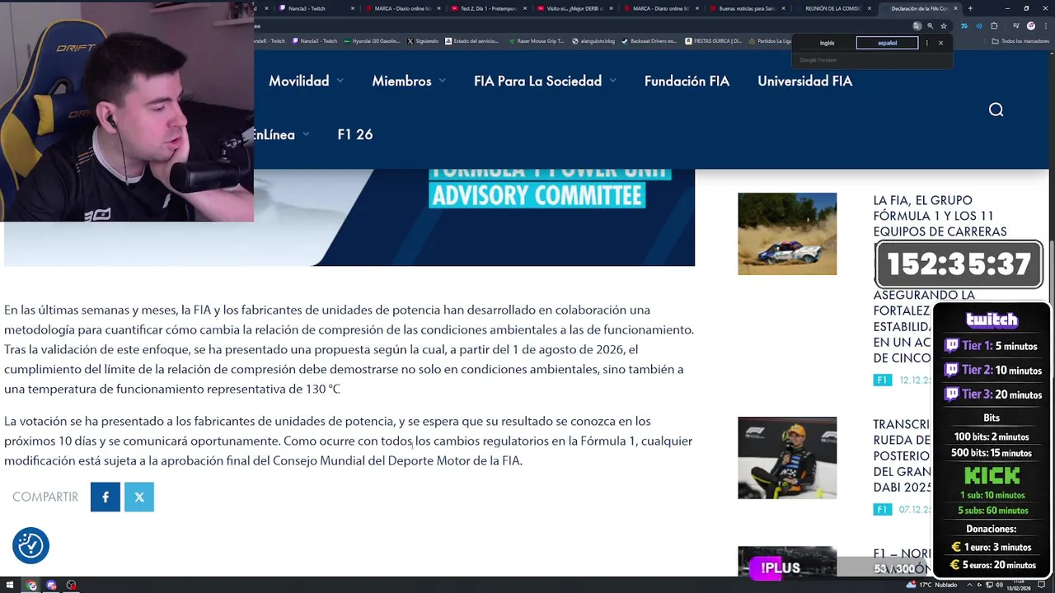Bookmark this page with the star icon

(944, 26)
